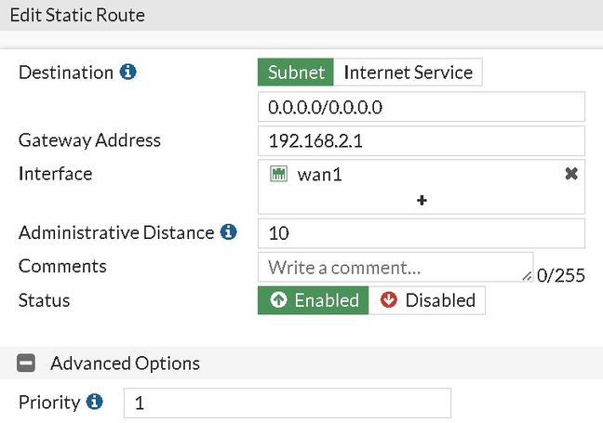Click the Administrative Distance info icon
The height and width of the screenshot is (423, 603).
click(229, 232)
